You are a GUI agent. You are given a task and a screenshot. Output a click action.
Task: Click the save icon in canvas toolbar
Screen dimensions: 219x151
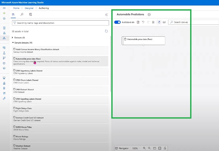coord(138,22)
